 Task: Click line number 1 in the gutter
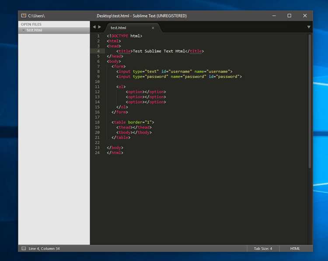tap(98, 36)
